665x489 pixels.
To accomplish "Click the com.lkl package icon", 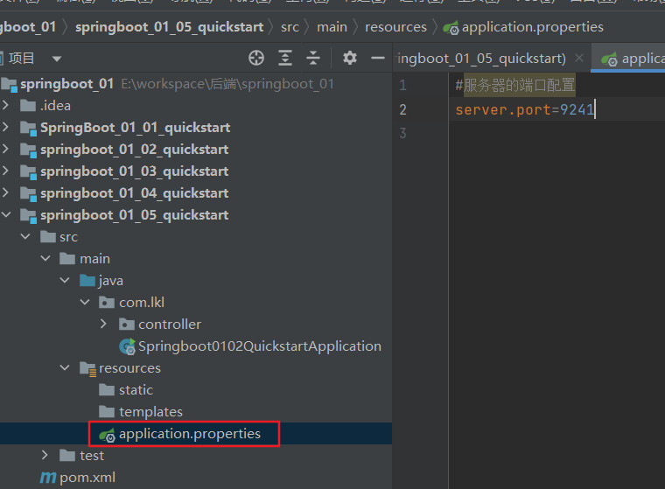I will 107,303.
